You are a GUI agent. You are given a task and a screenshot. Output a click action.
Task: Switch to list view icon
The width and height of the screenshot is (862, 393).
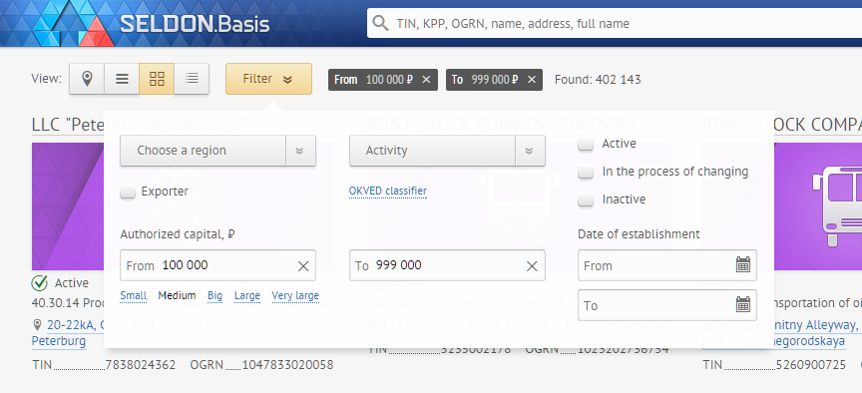click(x=122, y=79)
